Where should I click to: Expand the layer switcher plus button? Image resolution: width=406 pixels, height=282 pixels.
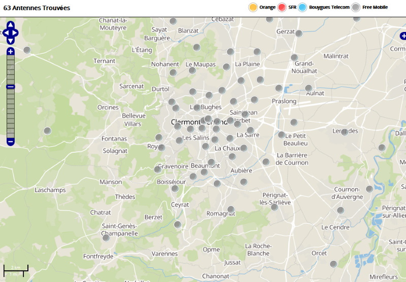[403, 36]
